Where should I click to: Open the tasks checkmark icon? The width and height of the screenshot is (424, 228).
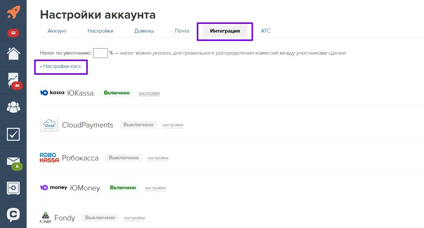pyautogui.click(x=13, y=134)
